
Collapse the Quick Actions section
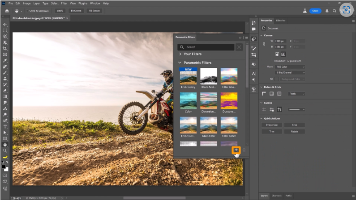pyautogui.click(x=262, y=119)
